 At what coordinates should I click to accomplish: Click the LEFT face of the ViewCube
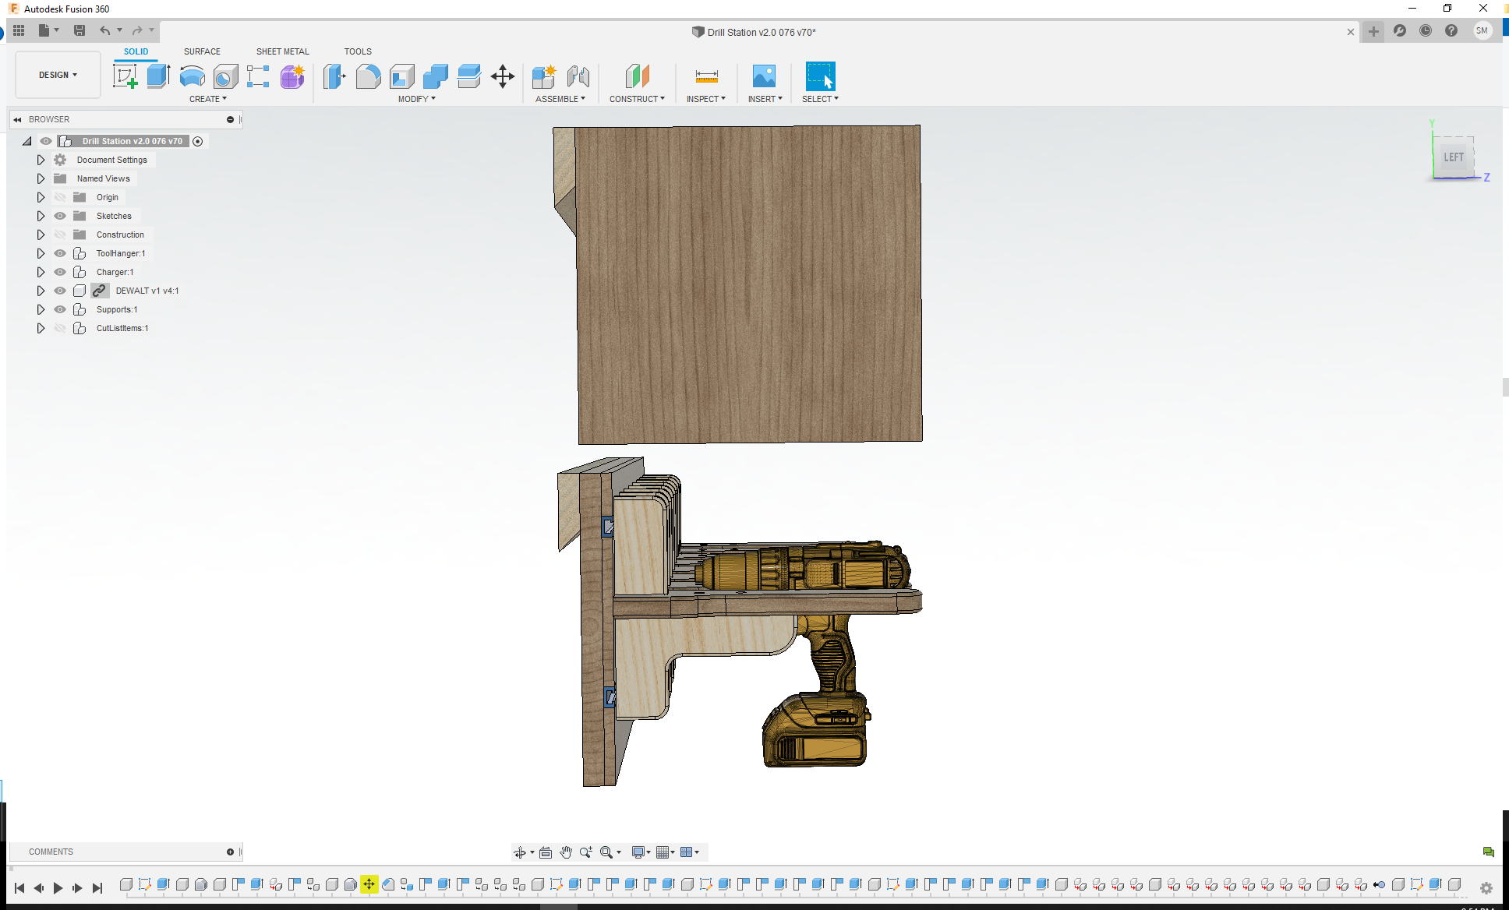click(1454, 157)
